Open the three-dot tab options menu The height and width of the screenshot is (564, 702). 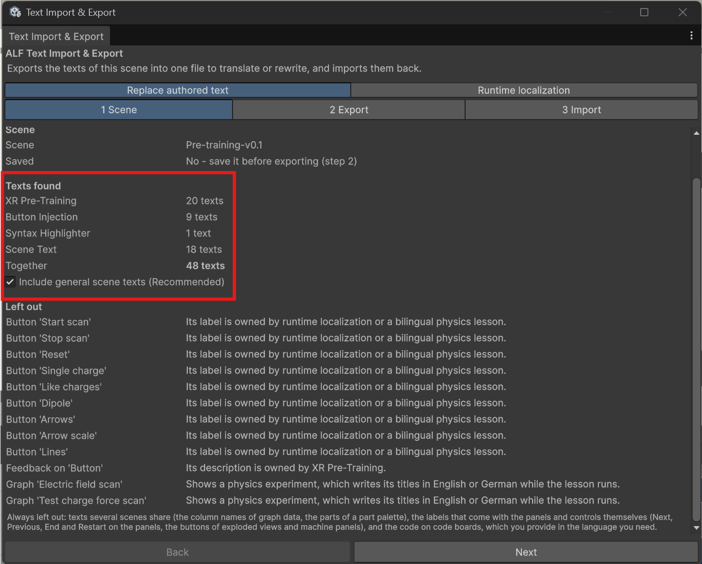pyautogui.click(x=691, y=36)
